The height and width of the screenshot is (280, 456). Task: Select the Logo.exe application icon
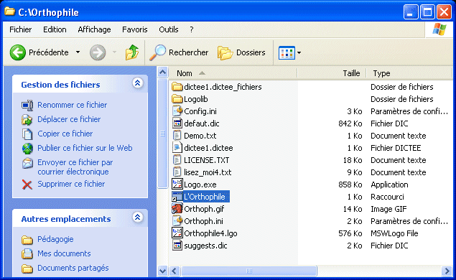tap(177, 185)
